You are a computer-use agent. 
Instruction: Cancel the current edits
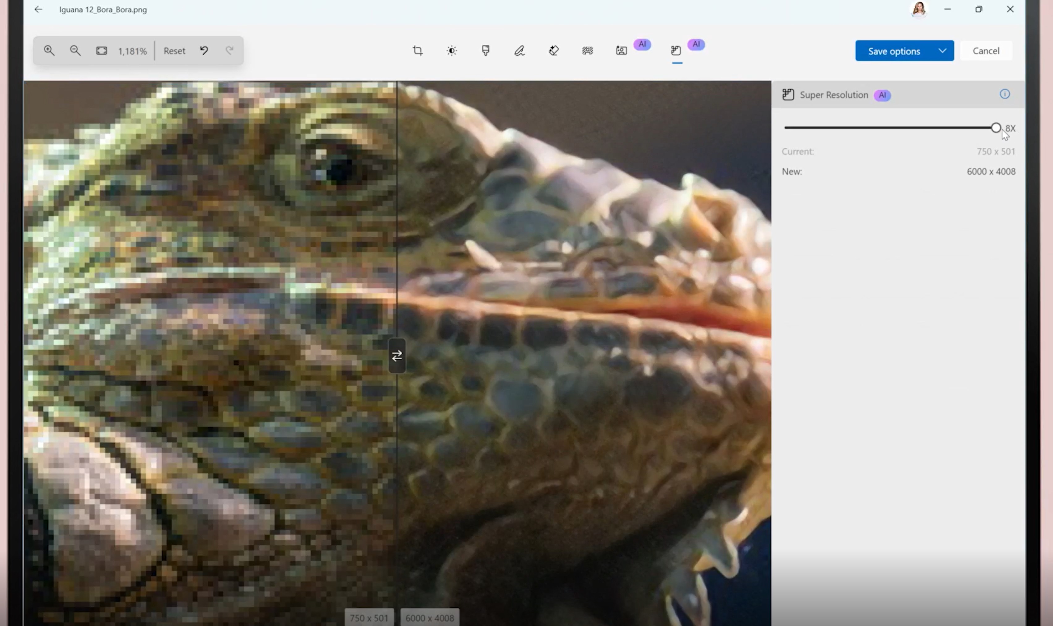point(986,51)
